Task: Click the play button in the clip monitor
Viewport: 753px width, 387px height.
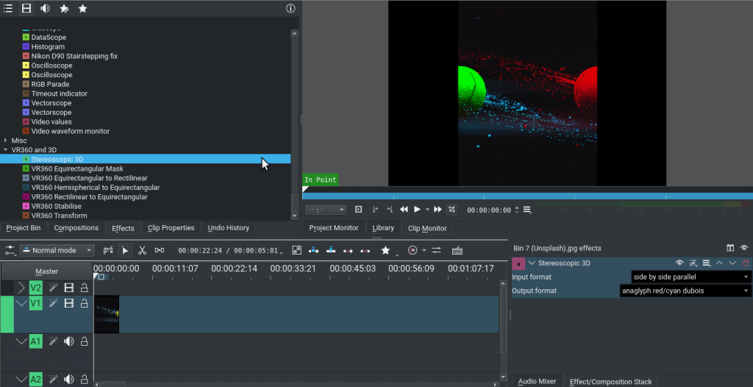Action: point(417,210)
